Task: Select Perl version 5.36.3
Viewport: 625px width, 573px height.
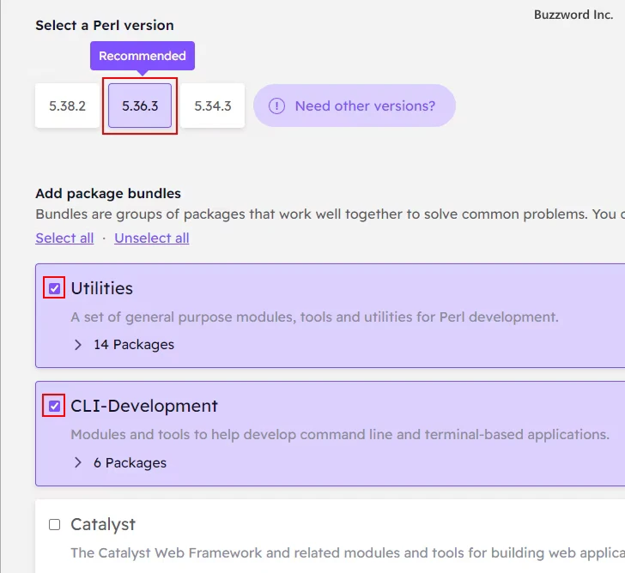Action: pos(140,106)
